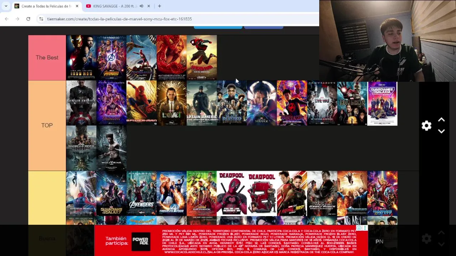Mute the KING SAVAGGE tab audio
Image resolution: width=456 pixels, height=256 pixels.
(141, 6)
